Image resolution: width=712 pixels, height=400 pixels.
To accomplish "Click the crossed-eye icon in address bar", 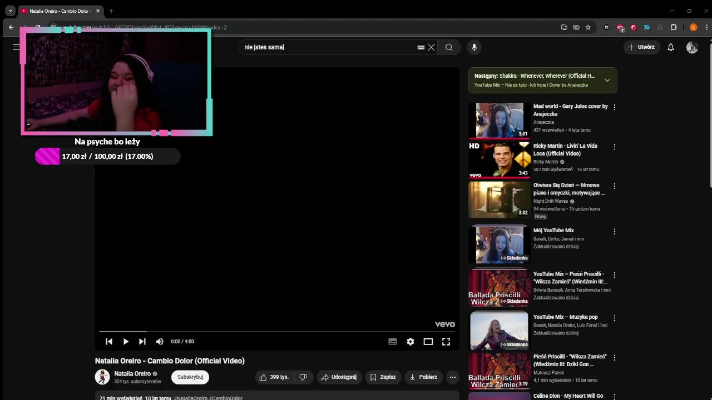I will pos(576,27).
